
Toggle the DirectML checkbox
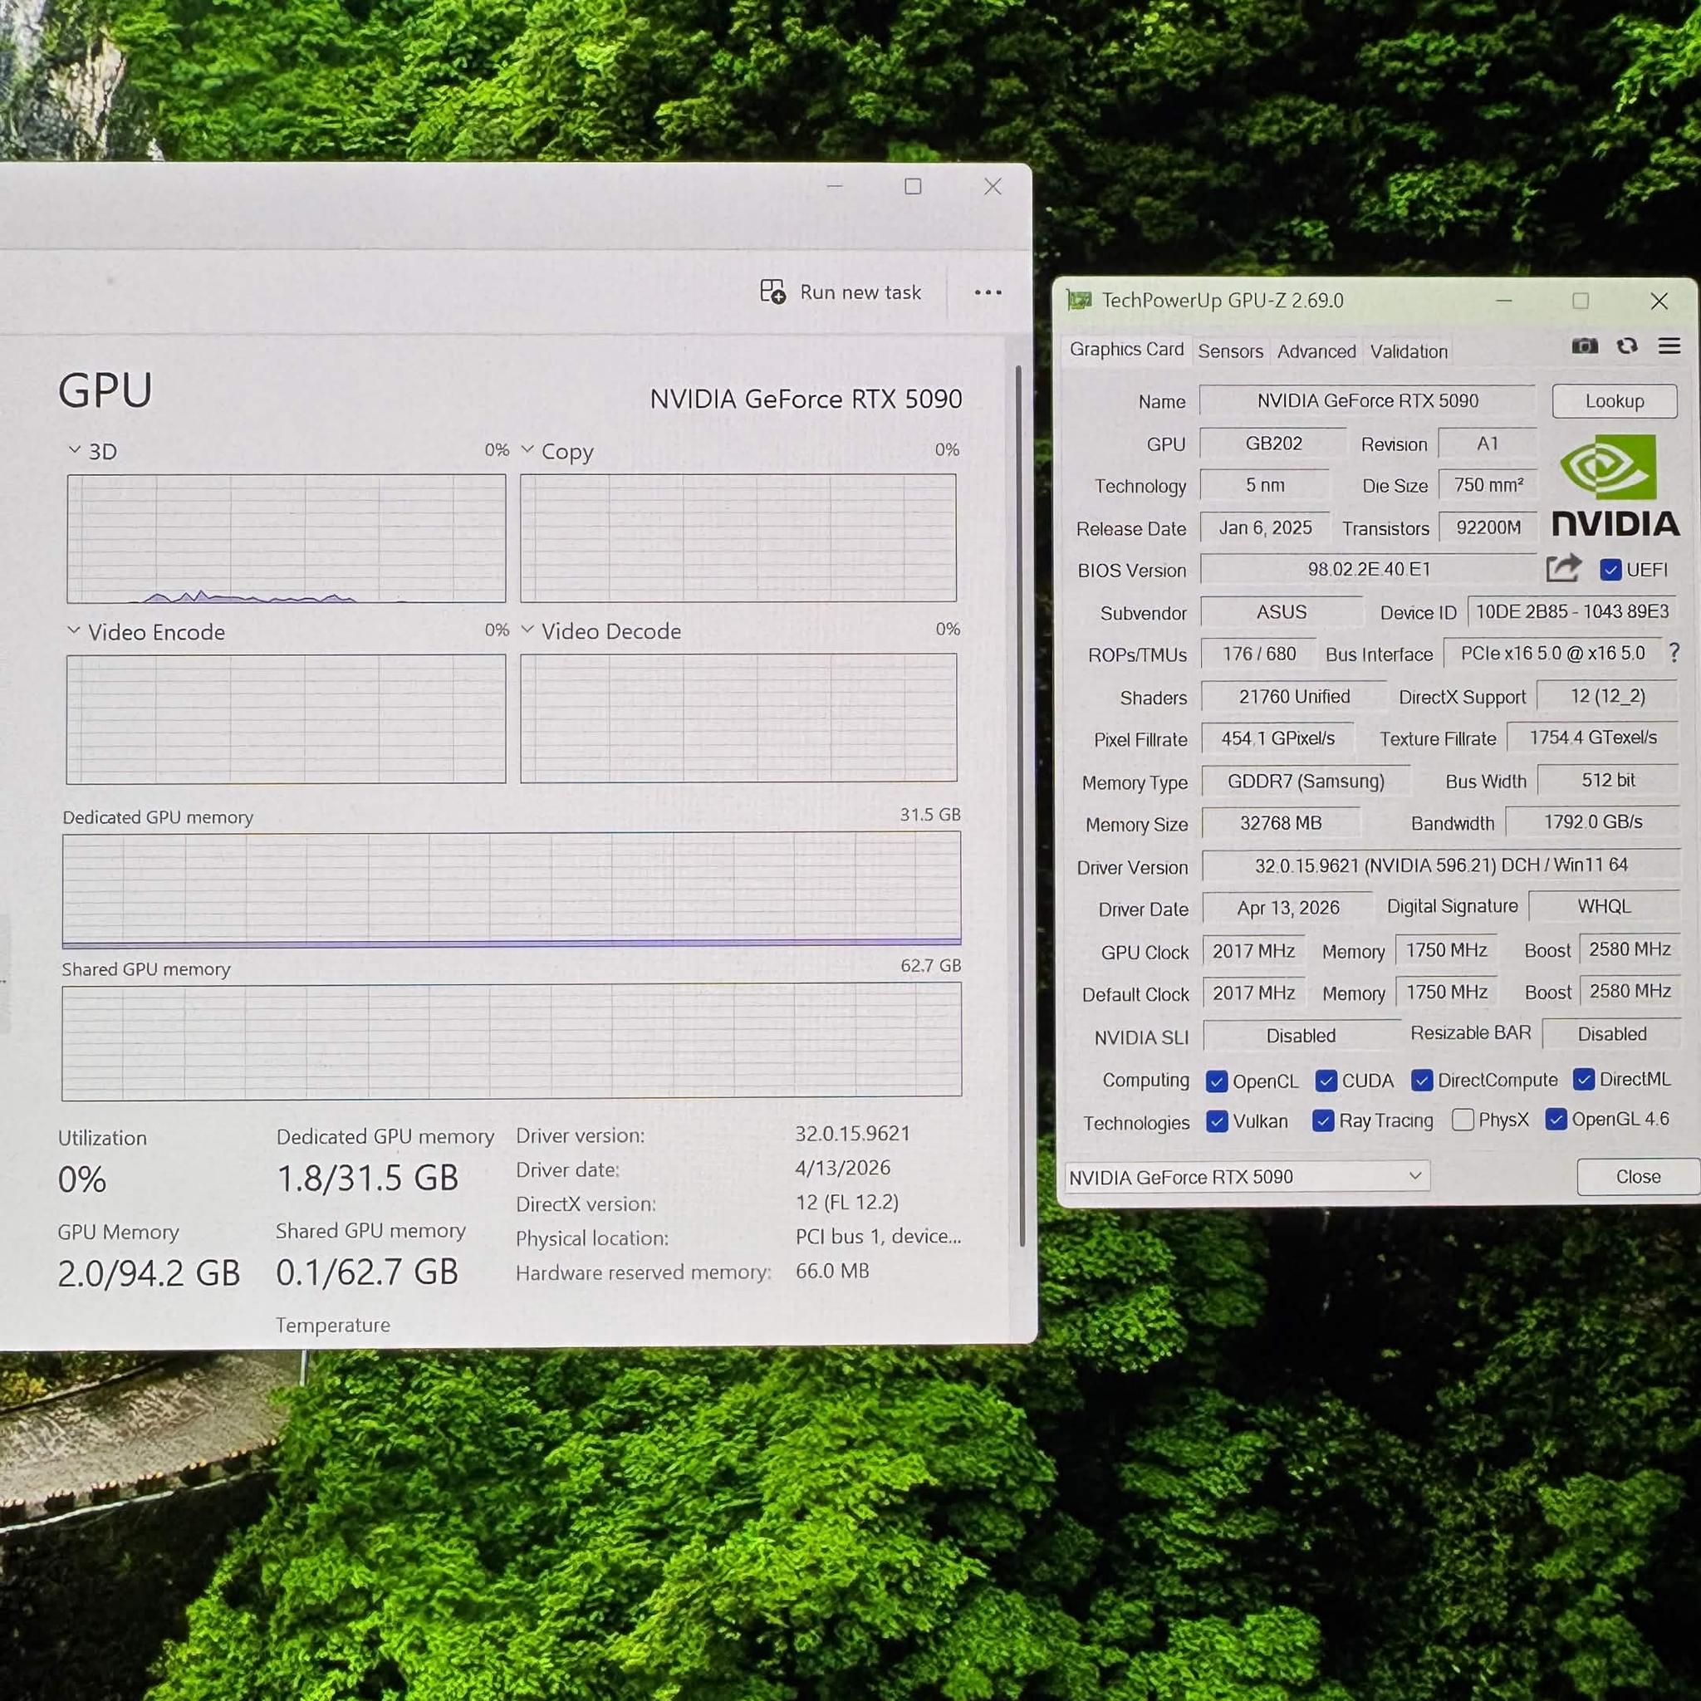click(1584, 1080)
